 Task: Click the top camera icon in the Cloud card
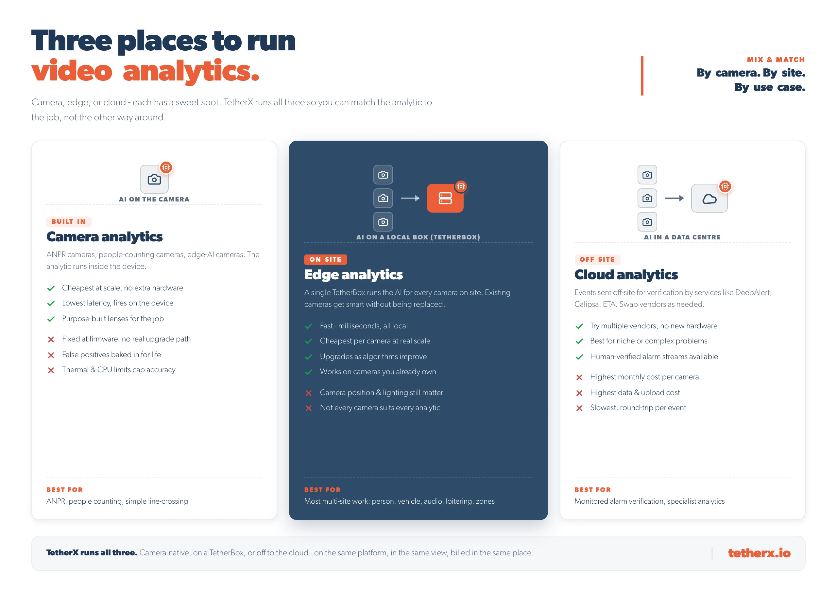pos(647,175)
